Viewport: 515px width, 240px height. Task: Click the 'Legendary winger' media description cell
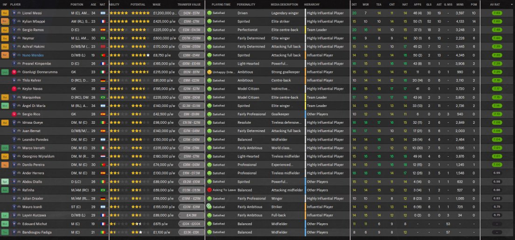(285, 13)
